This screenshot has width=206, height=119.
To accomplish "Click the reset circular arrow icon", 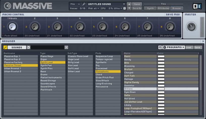I will (28, 47).
